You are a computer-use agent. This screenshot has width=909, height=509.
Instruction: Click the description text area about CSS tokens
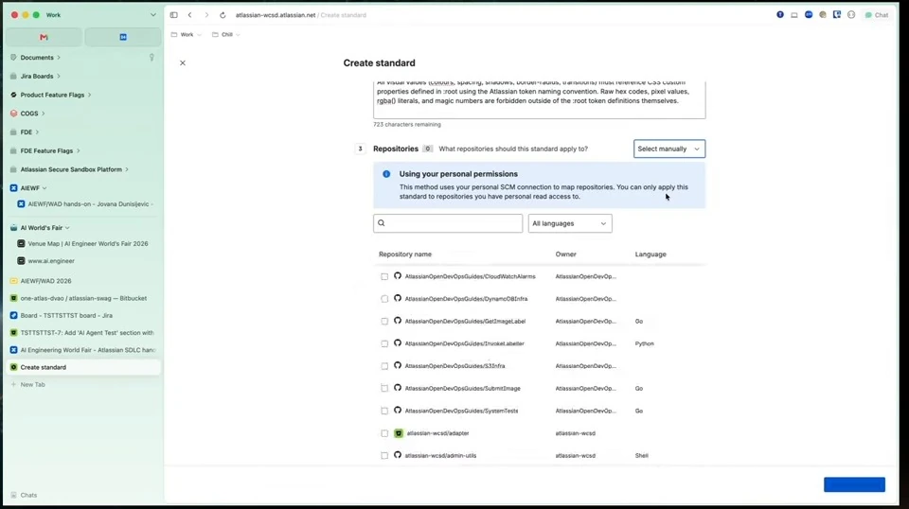(x=539, y=99)
